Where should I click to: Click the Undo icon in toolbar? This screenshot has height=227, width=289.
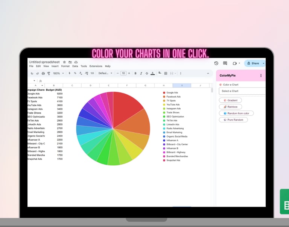pos(32,73)
